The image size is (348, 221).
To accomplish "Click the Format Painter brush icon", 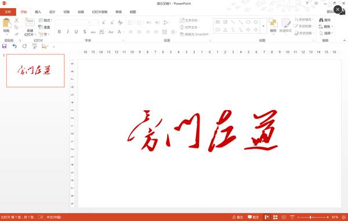I will [16, 34].
